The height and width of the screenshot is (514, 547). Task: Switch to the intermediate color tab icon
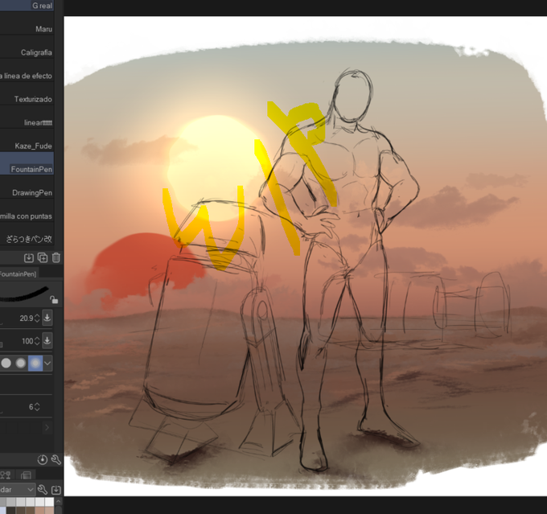coord(6,475)
